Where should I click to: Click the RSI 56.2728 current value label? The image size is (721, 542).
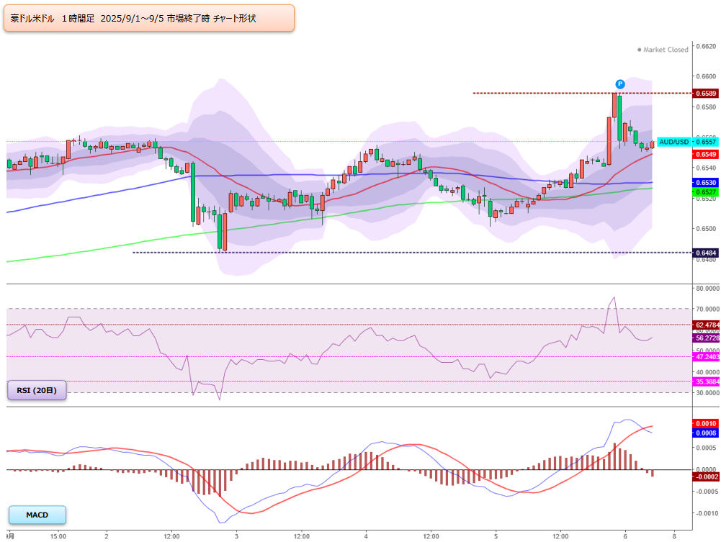[x=707, y=338]
